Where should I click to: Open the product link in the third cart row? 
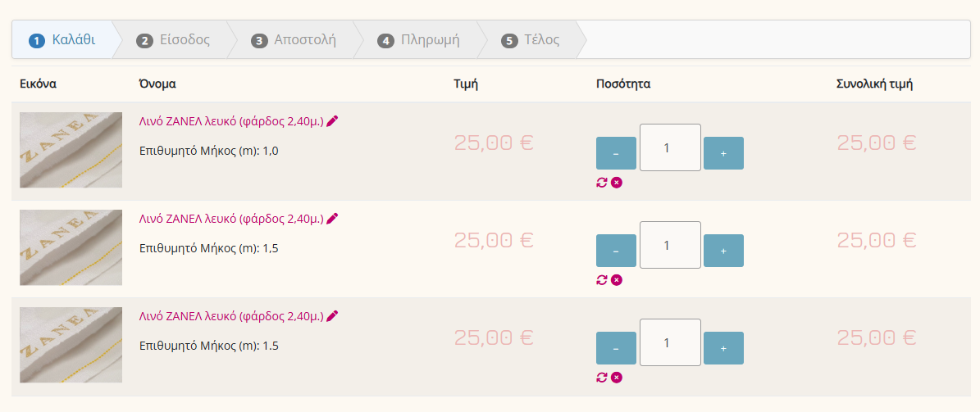[x=231, y=316]
